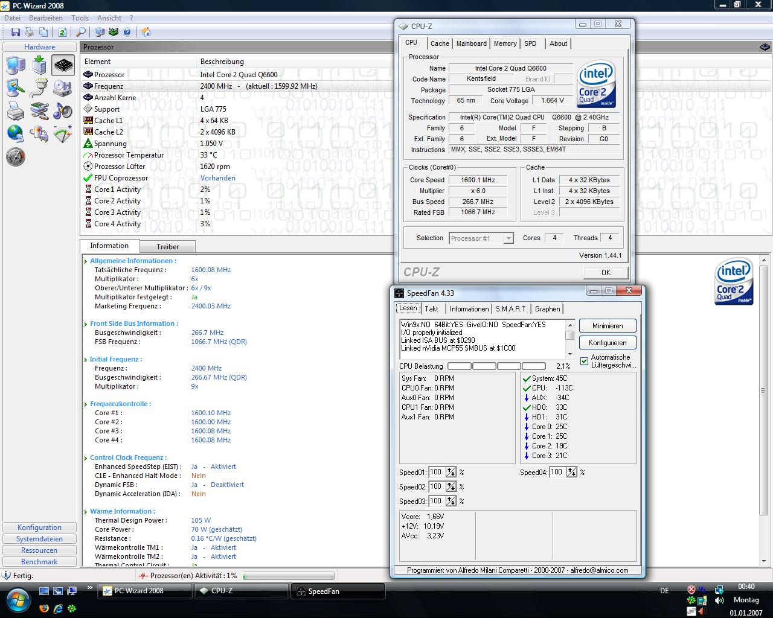
Task: Open the Multimedia music note speaker icon
Action: point(63,111)
